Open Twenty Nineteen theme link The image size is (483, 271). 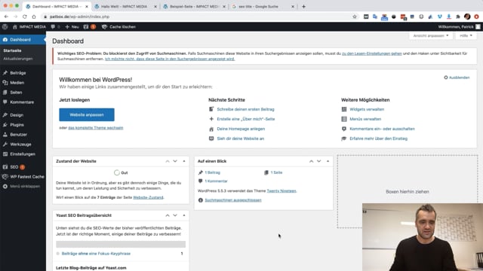[281, 190]
